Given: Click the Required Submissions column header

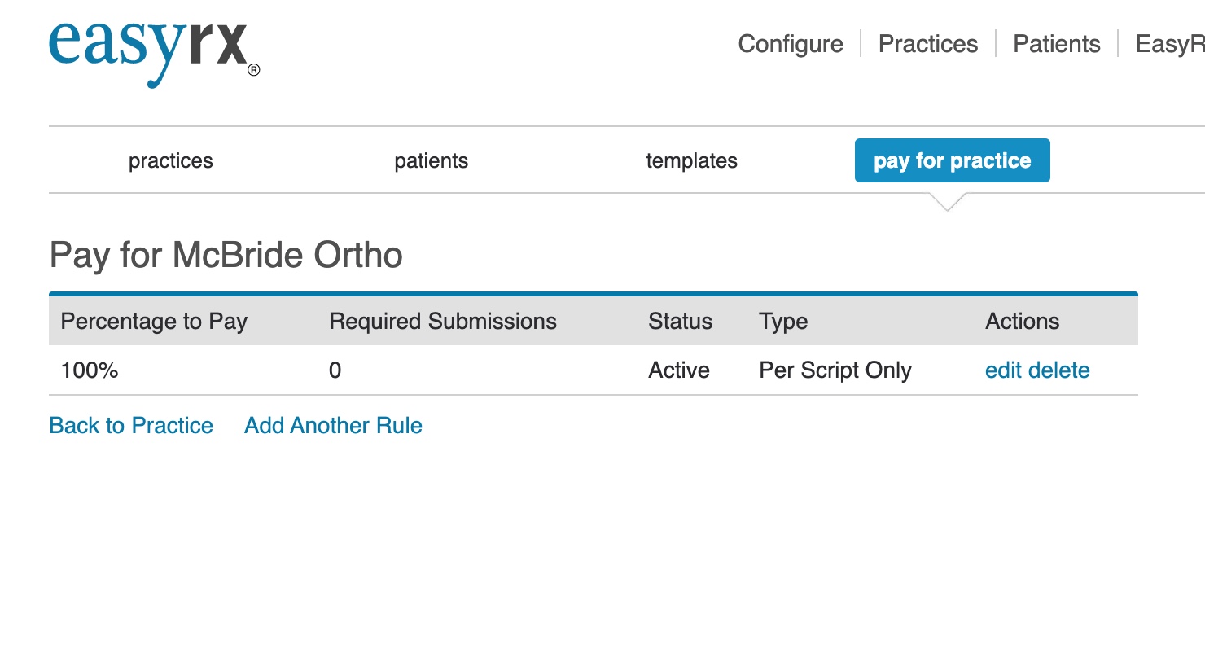Looking at the screenshot, I should click(442, 322).
